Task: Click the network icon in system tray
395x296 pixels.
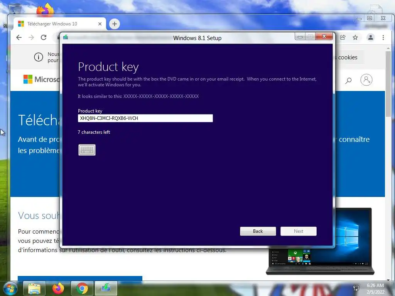Action: (x=356, y=288)
